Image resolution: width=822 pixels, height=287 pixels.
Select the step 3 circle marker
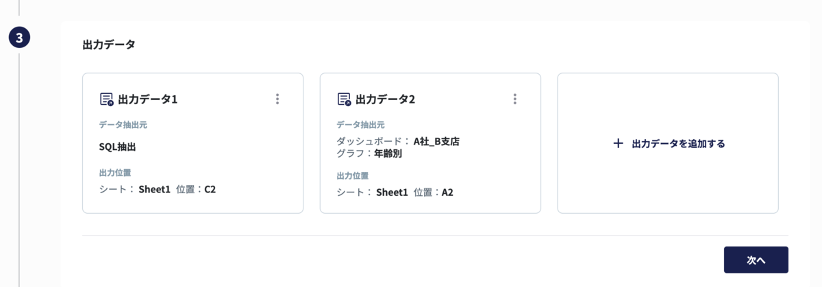coord(19,38)
